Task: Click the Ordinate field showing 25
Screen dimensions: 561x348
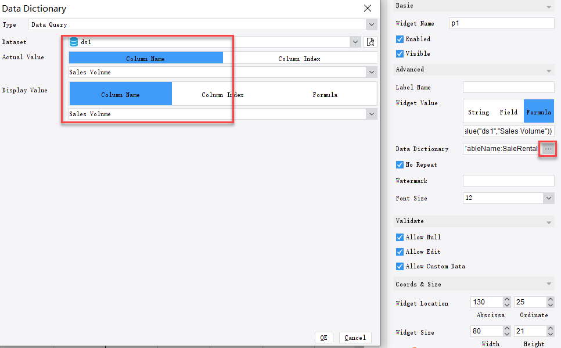Action: 531,302
